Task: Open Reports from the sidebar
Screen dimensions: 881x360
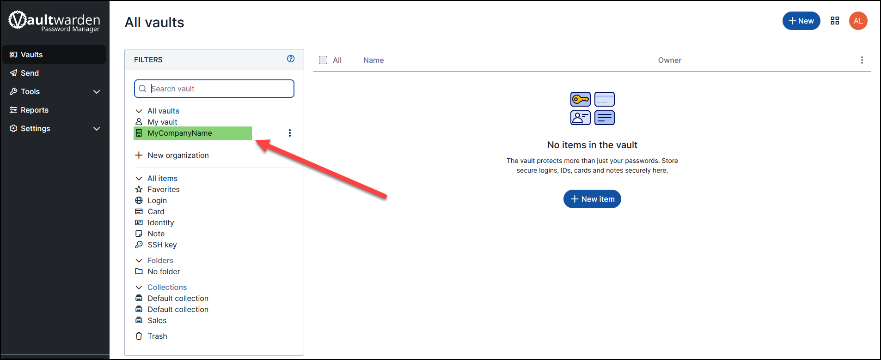Action: click(34, 110)
